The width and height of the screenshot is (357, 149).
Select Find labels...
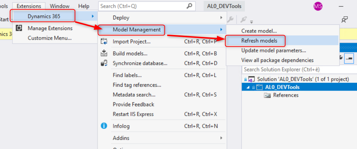(162, 75)
